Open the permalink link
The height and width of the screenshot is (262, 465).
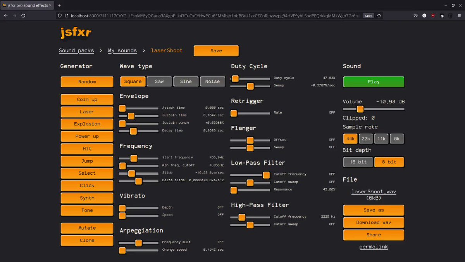coord(374,247)
